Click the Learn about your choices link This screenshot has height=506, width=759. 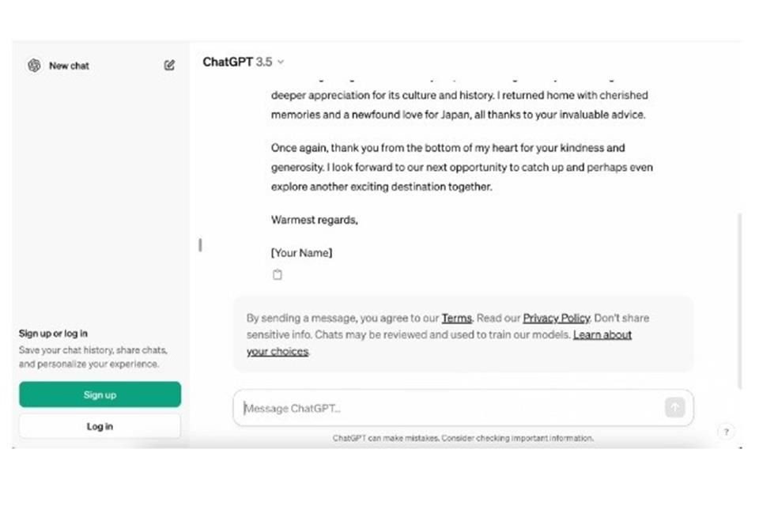tap(602, 334)
